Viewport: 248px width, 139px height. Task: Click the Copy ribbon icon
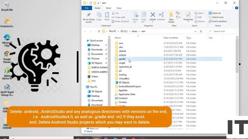pos(99,16)
